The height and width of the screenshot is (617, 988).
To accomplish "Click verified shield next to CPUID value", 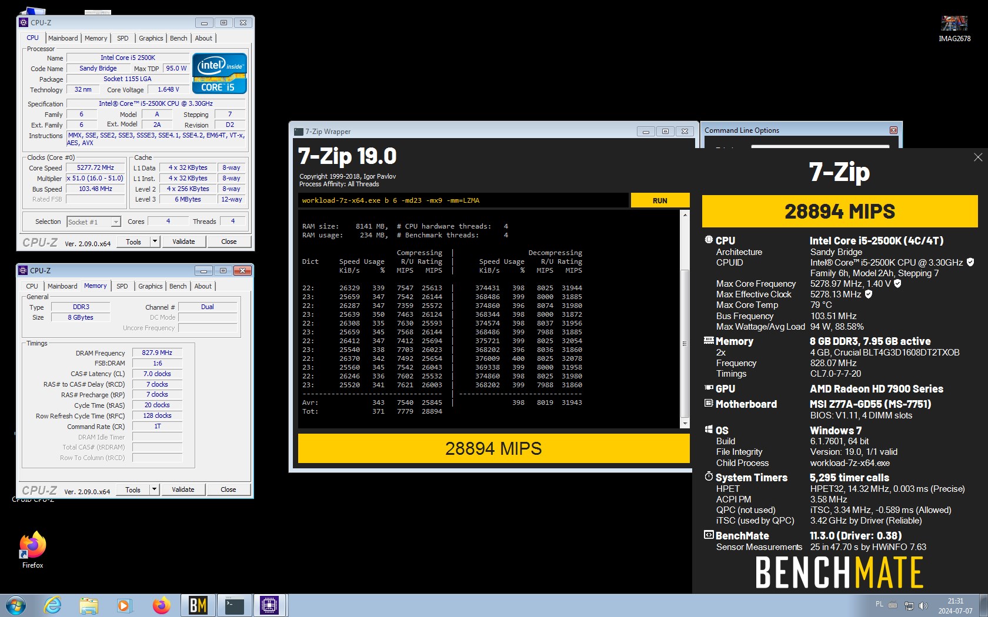I will click(x=970, y=262).
